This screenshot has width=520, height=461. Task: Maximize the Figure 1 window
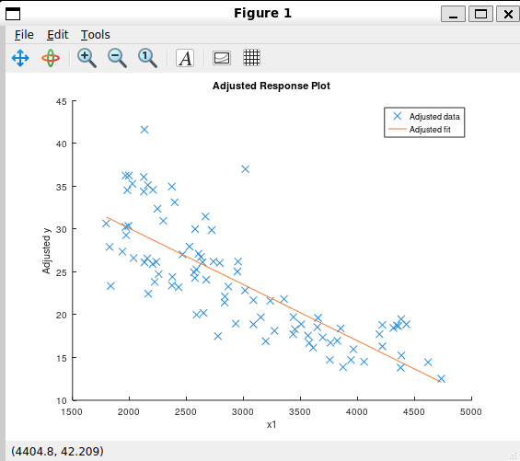click(x=480, y=14)
